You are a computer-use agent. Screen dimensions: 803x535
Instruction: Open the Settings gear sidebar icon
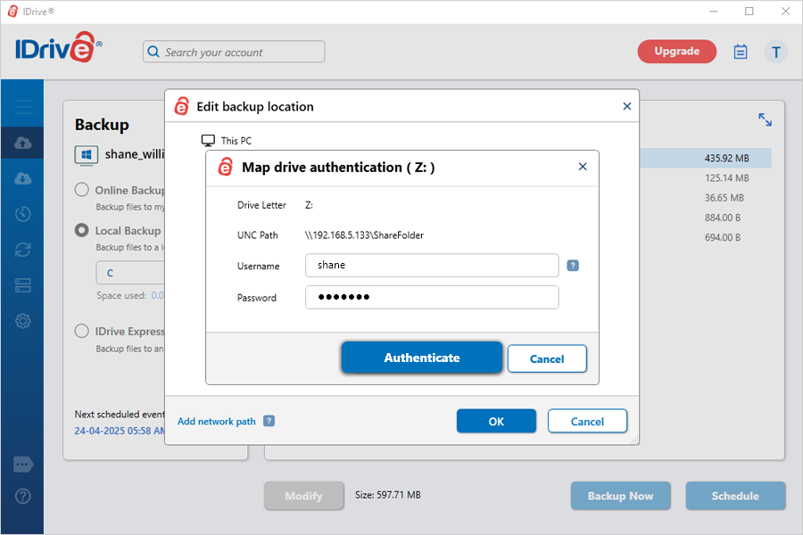[x=24, y=321]
